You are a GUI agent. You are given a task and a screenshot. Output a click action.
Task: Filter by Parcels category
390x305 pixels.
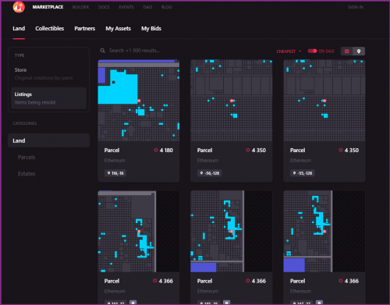27,158
